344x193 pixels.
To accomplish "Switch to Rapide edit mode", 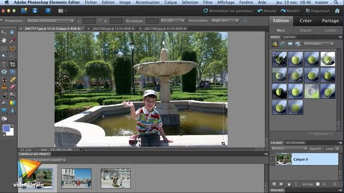I will (306, 30).
